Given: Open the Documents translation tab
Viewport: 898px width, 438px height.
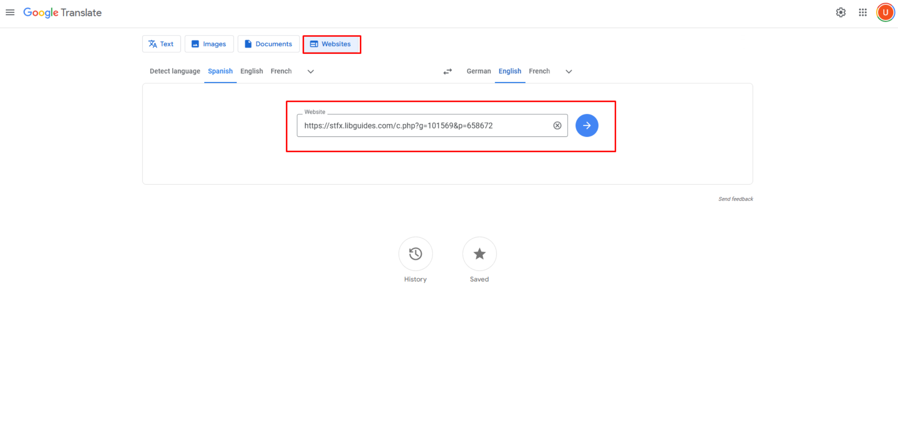Looking at the screenshot, I should [269, 44].
